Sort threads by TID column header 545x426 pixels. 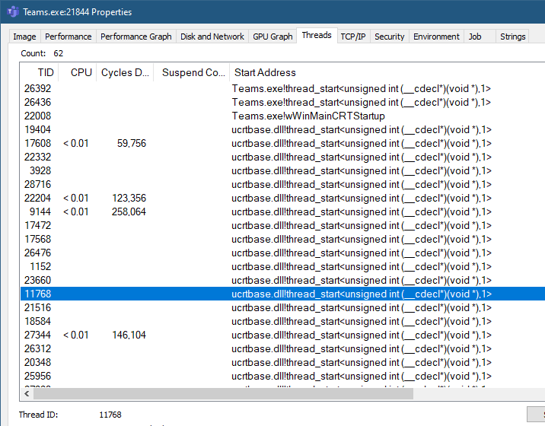pos(40,72)
